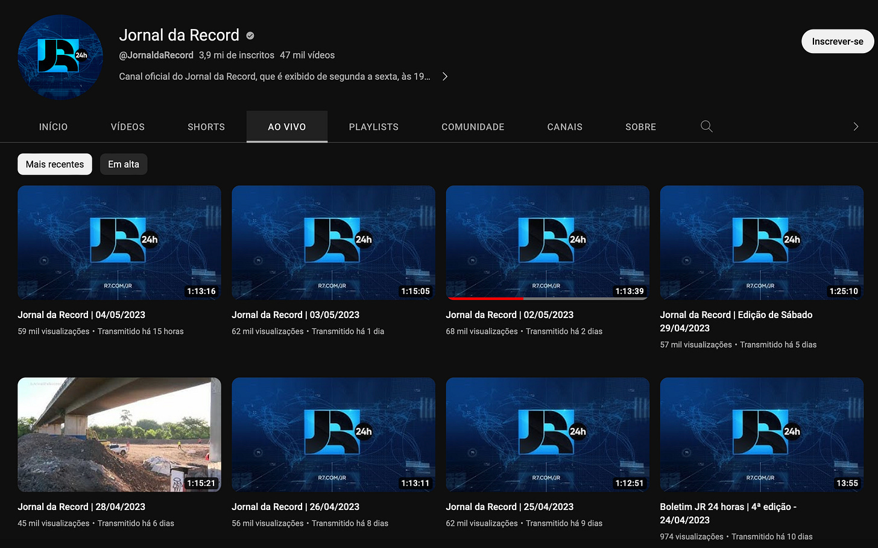The image size is (878, 548).
Task: Open title Boletim JR 24 horas 4ª edição
Action: click(x=728, y=514)
